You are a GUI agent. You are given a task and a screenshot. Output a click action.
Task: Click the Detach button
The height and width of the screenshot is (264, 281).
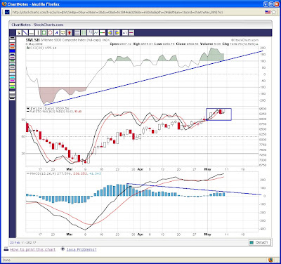coord(260,242)
